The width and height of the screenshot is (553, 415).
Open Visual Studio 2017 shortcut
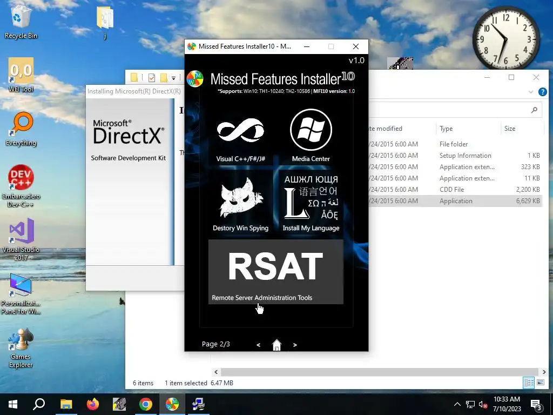[21, 239]
